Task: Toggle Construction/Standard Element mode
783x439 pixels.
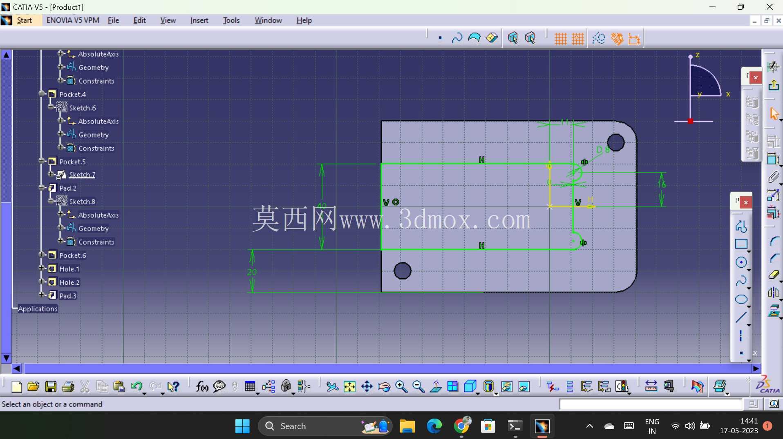Action: [x=599, y=39]
